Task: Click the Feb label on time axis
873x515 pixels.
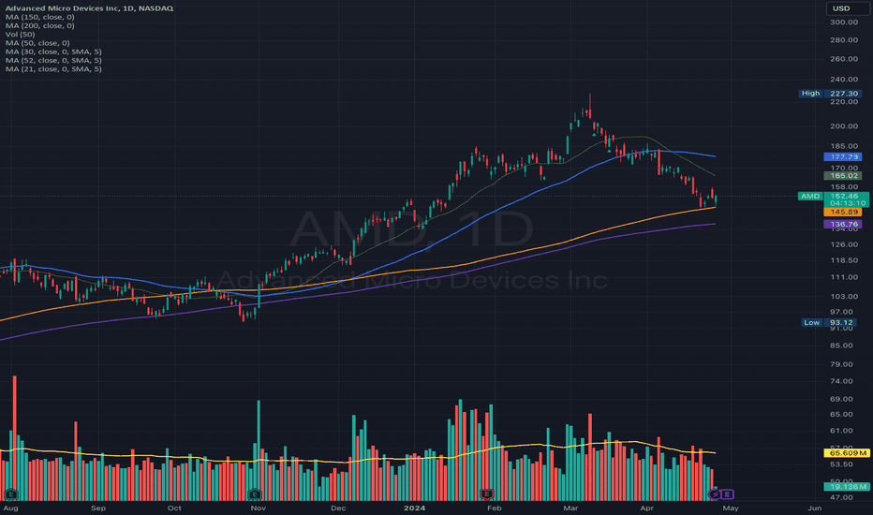Action: pyautogui.click(x=494, y=508)
